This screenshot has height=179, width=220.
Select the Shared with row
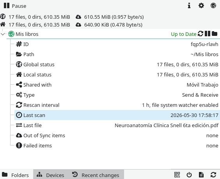pyautogui.click(x=117, y=85)
